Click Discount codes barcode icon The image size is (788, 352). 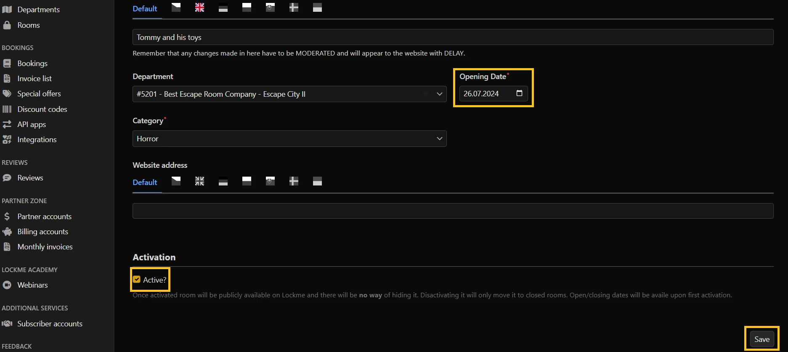[7, 109]
